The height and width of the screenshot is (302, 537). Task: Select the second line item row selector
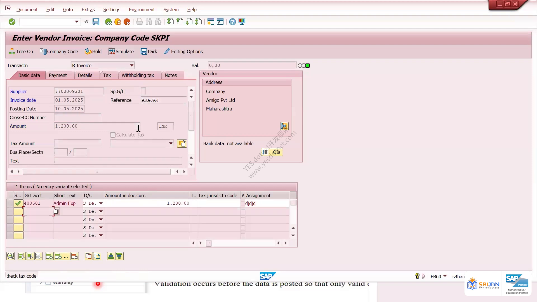tap(10, 212)
